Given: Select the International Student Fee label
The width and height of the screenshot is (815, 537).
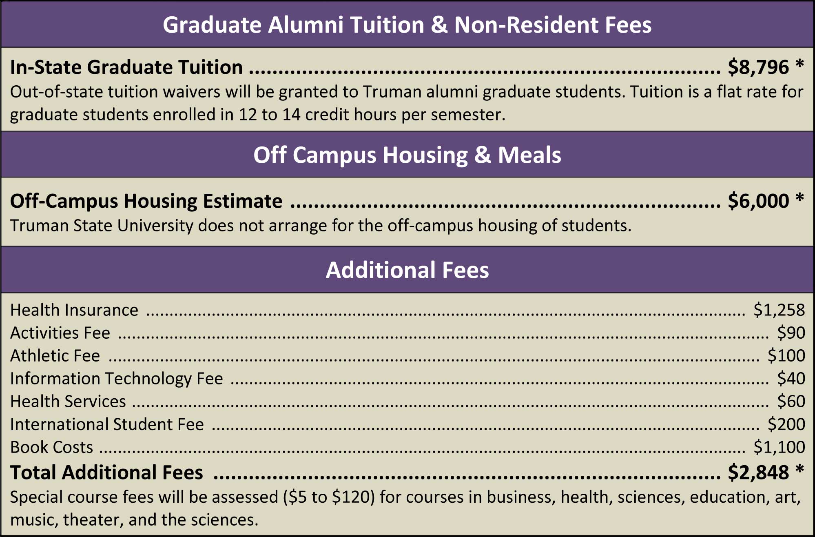Looking at the screenshot, I should click(x=107, y=424).
